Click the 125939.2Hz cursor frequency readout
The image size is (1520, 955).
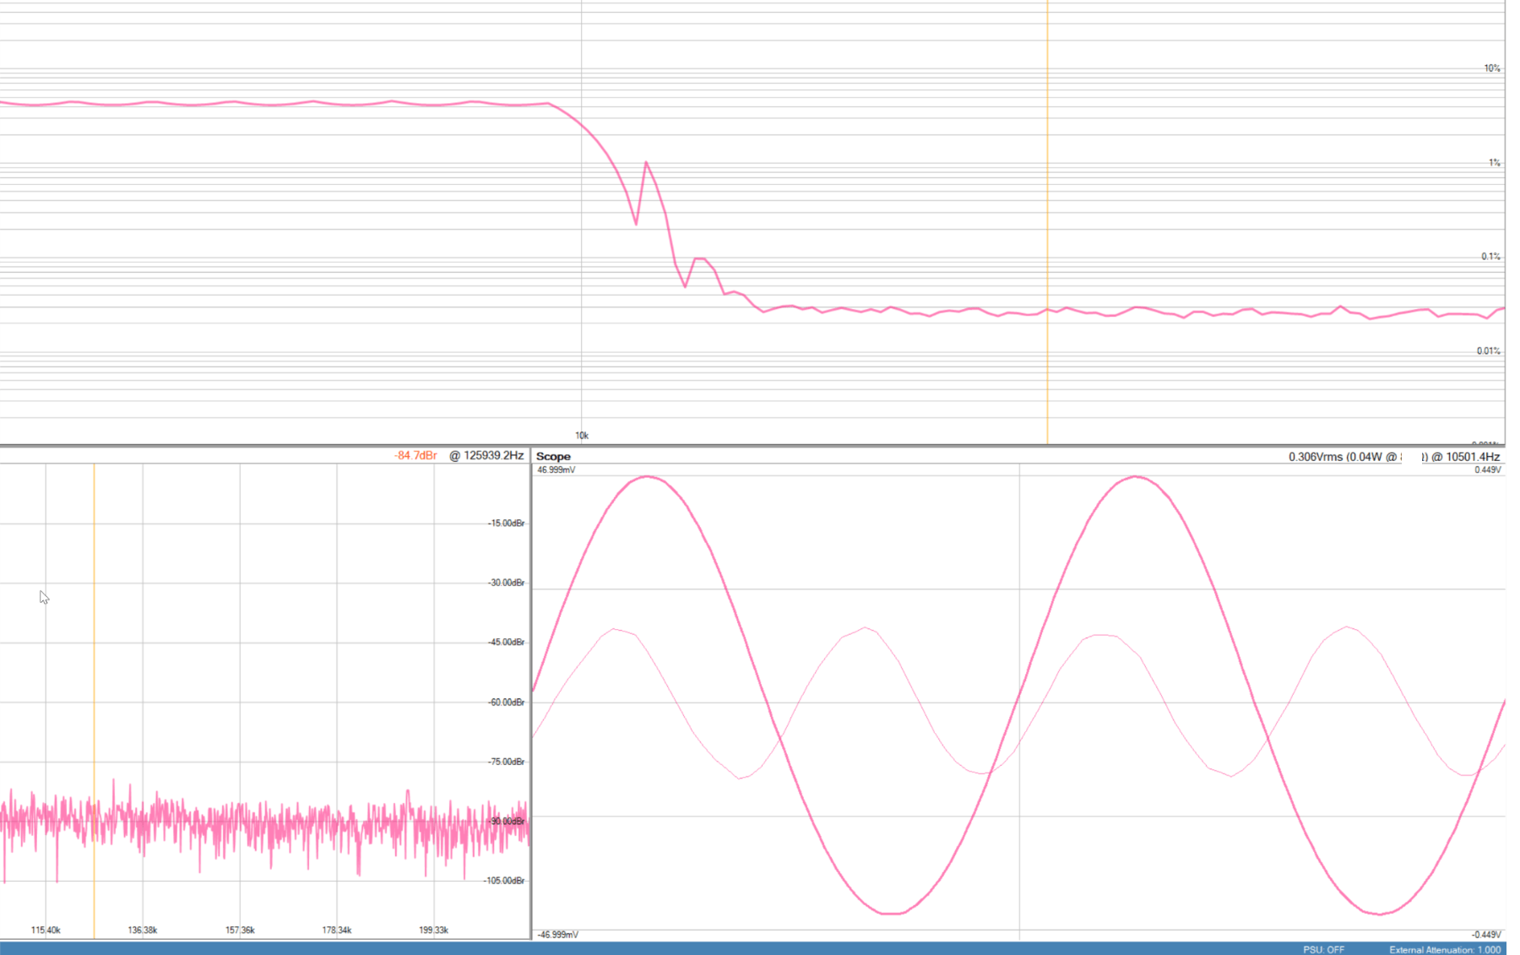click(486, 455)
